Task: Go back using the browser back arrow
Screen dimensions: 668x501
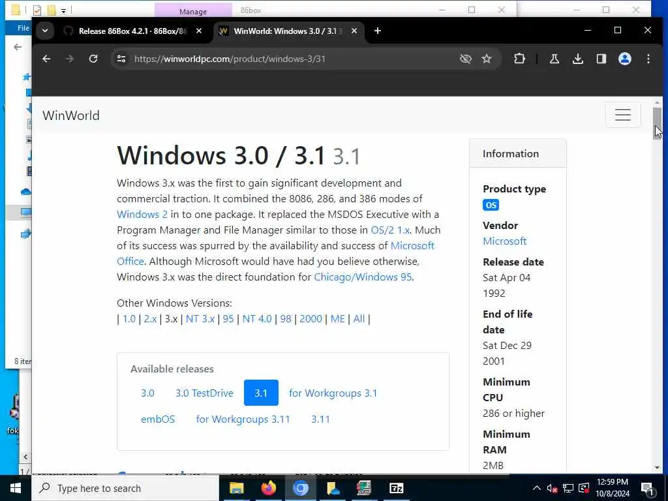Action: pyautogui.click(x=46, y=59)
